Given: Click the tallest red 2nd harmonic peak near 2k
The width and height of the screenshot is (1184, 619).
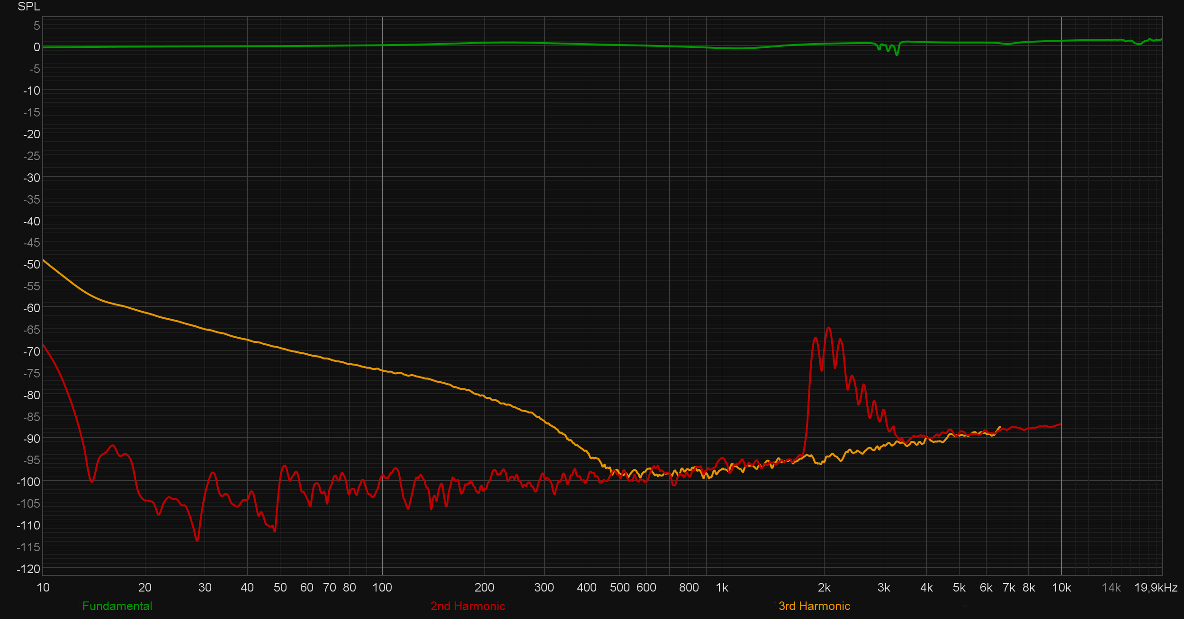Looking at the screenshot, I should pyautogui.click(x=828, y=328).
